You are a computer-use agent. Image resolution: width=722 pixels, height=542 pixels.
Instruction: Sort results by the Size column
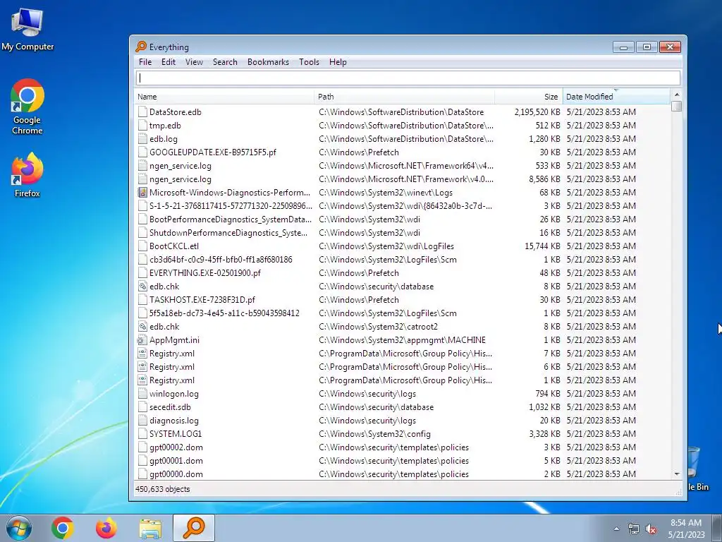(529, 97)
